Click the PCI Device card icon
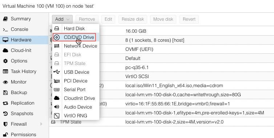The image size is (274, 138). [x=57, y=81]
